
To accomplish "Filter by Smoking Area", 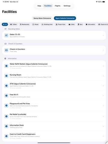I will click(x=47, y=24).
